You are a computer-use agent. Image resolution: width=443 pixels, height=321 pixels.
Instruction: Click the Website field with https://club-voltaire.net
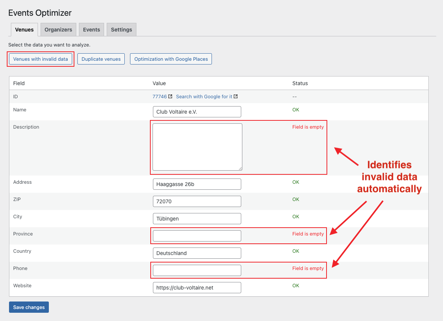(x=197, y=288)
